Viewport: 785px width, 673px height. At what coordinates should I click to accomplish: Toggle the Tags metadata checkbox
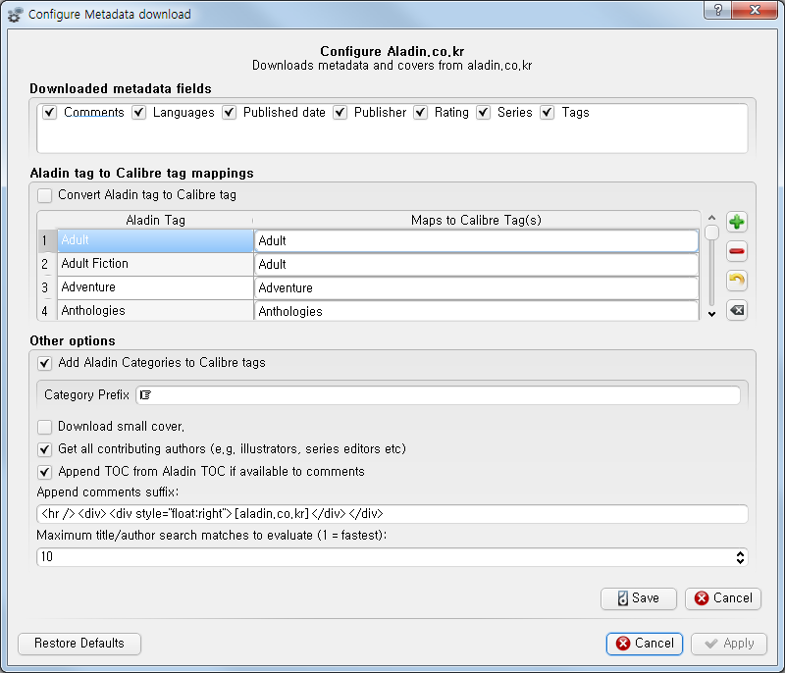[548, 113]
